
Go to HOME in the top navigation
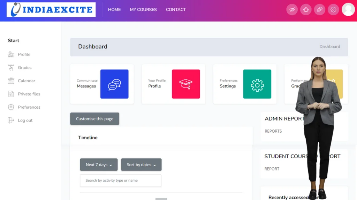click(114, 10)
